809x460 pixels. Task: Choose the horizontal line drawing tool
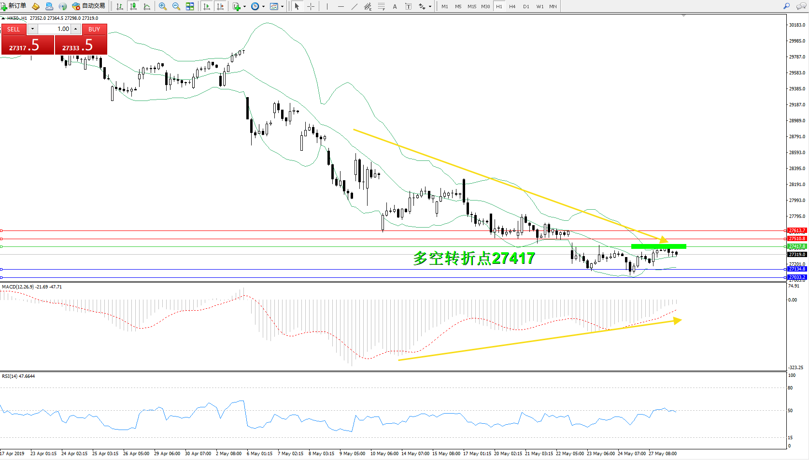[x=341, y=6]
